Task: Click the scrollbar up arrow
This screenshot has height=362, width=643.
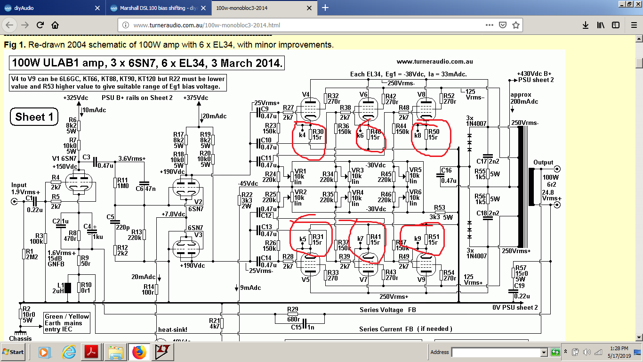Action: pyautogui.click(x=639, y=38)
